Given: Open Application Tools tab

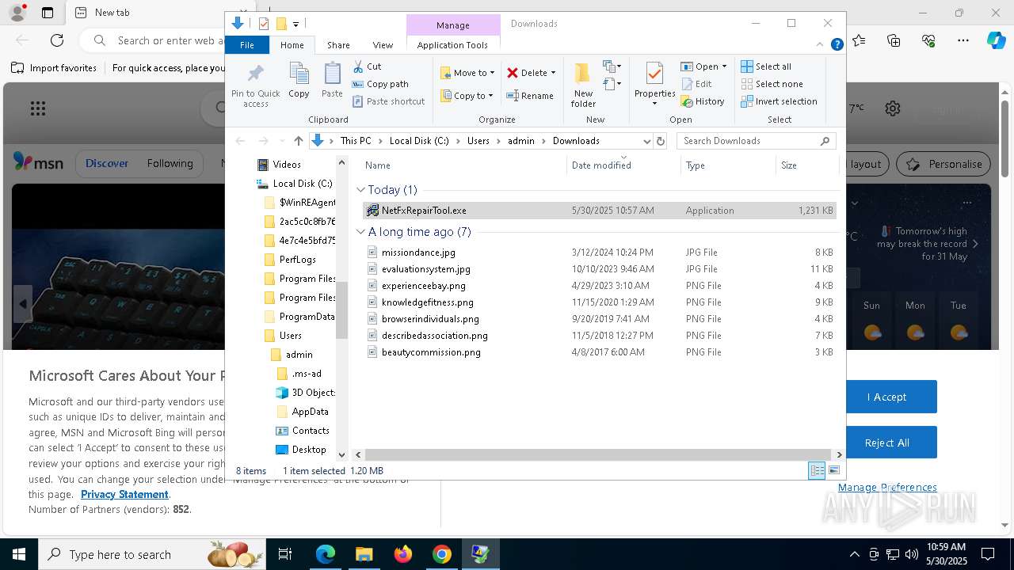Looking at the screenshot, I should point(452,45).
